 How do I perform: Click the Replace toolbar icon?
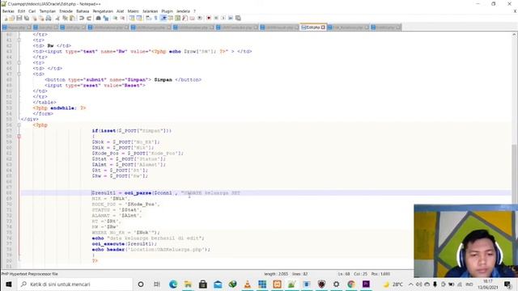click(x=106, y=18)
